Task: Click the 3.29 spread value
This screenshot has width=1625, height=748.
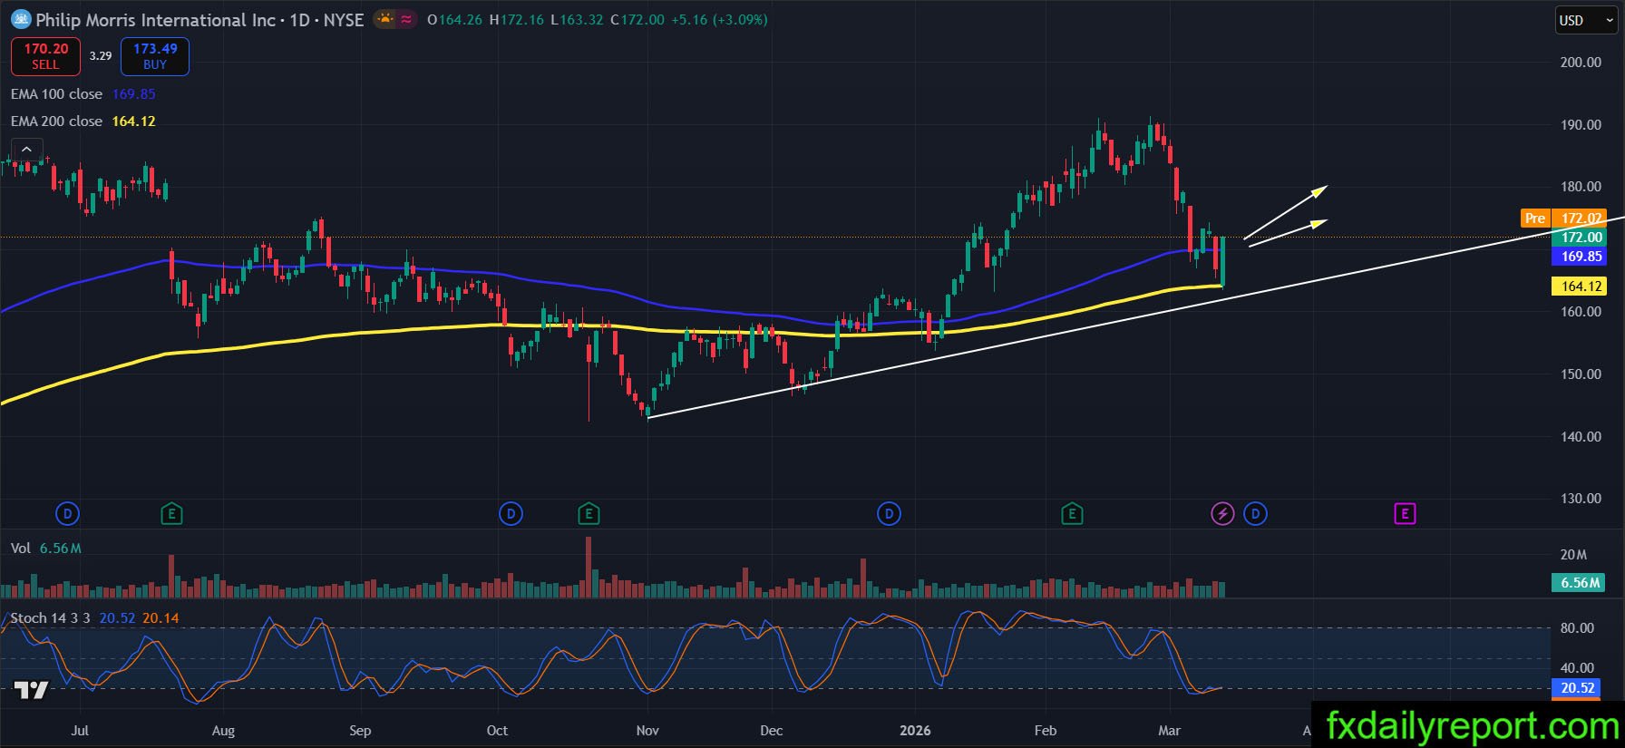Action: click(101, 56)
